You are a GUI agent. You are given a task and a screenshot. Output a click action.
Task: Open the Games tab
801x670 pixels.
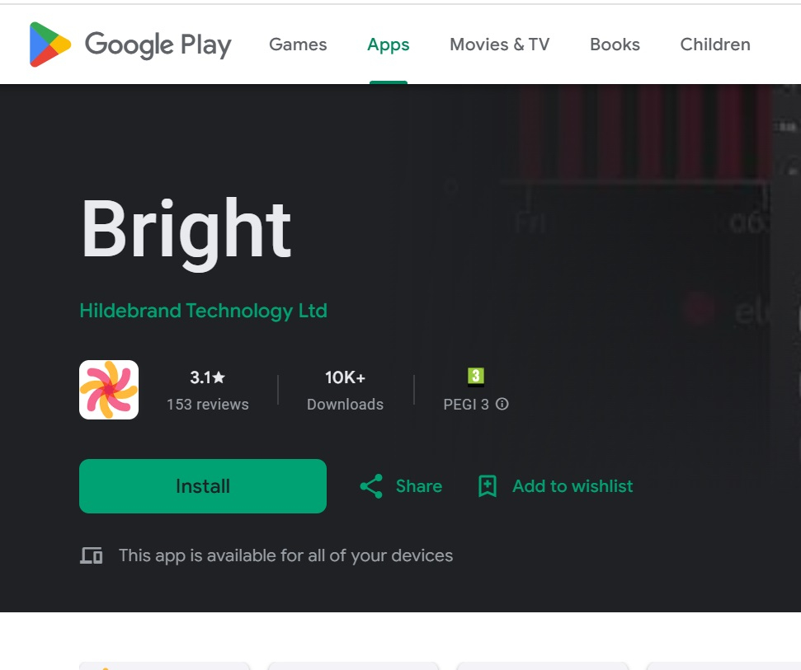[x=298, y=45]
